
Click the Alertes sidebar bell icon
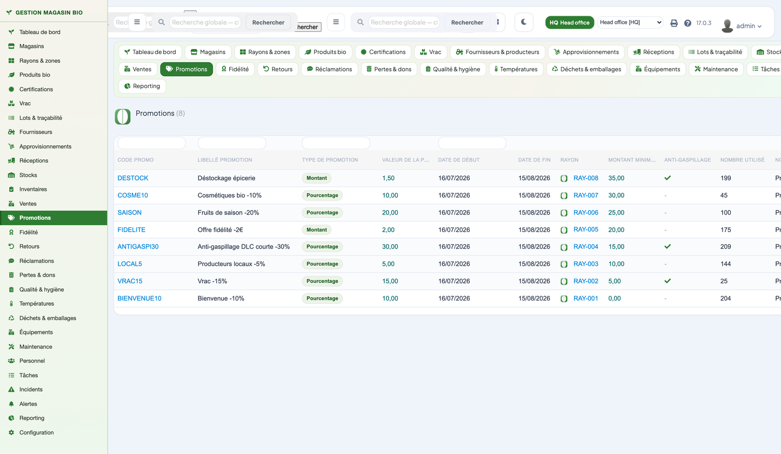[11, 404]
